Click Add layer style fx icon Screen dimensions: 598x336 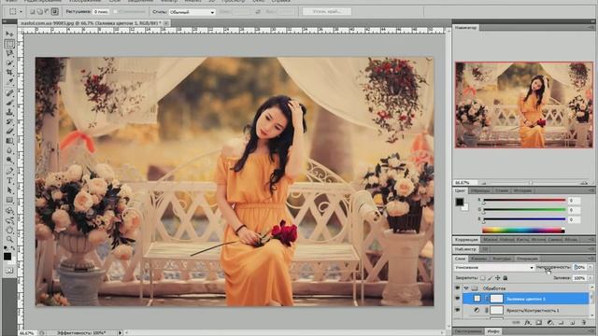point(527,322)
